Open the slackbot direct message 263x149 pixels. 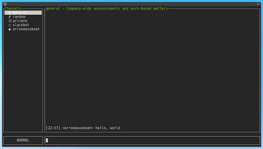[21, 25]
